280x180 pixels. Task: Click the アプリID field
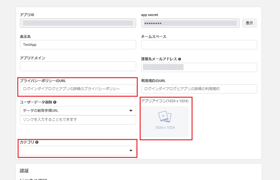tap(78, 23)
